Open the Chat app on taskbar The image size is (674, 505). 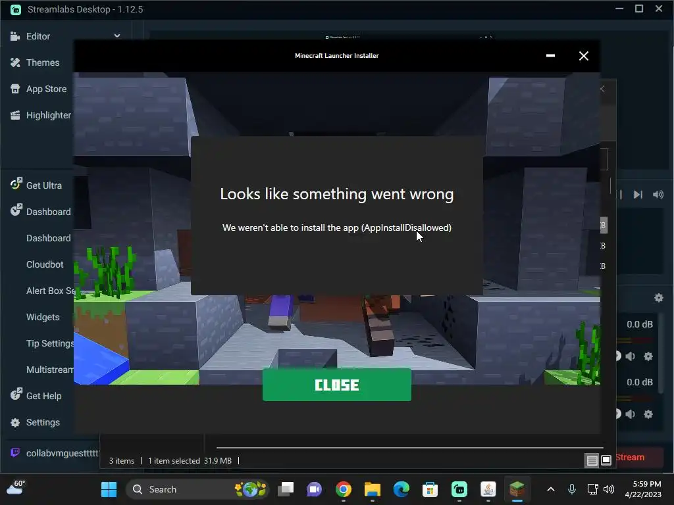pyautogui.click(x=314, y=489)
